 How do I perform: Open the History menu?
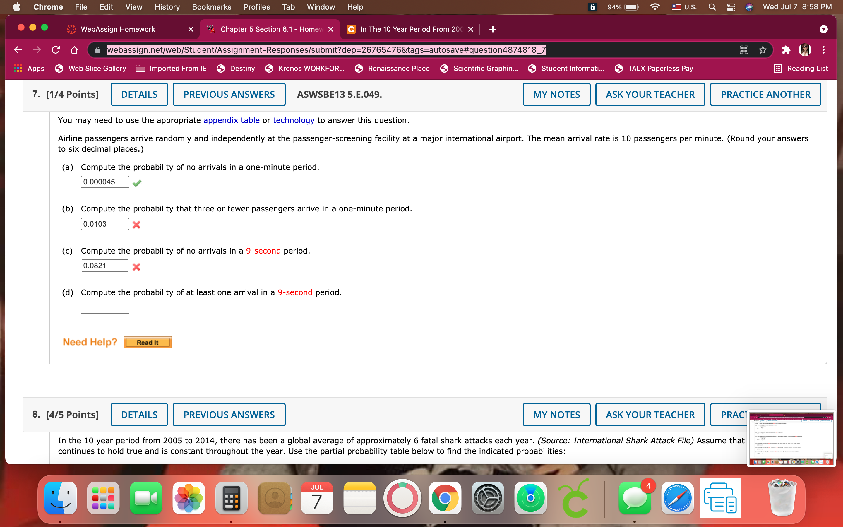167,7
